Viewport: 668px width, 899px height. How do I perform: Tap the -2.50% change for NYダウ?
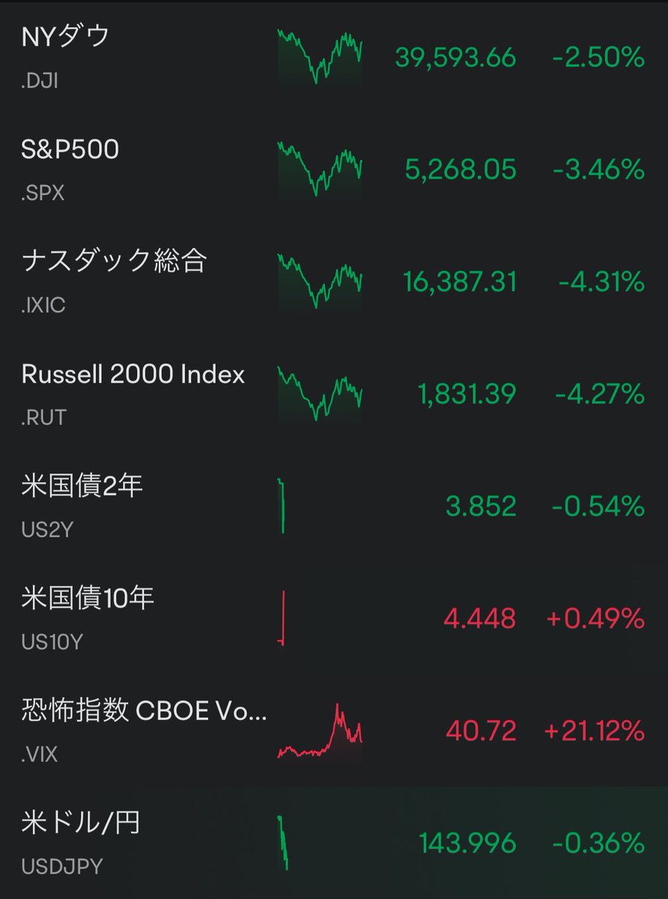click(598, 58)
